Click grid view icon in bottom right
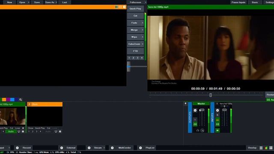The height and width of the screenshot is (154, 274). pos(271,148)
